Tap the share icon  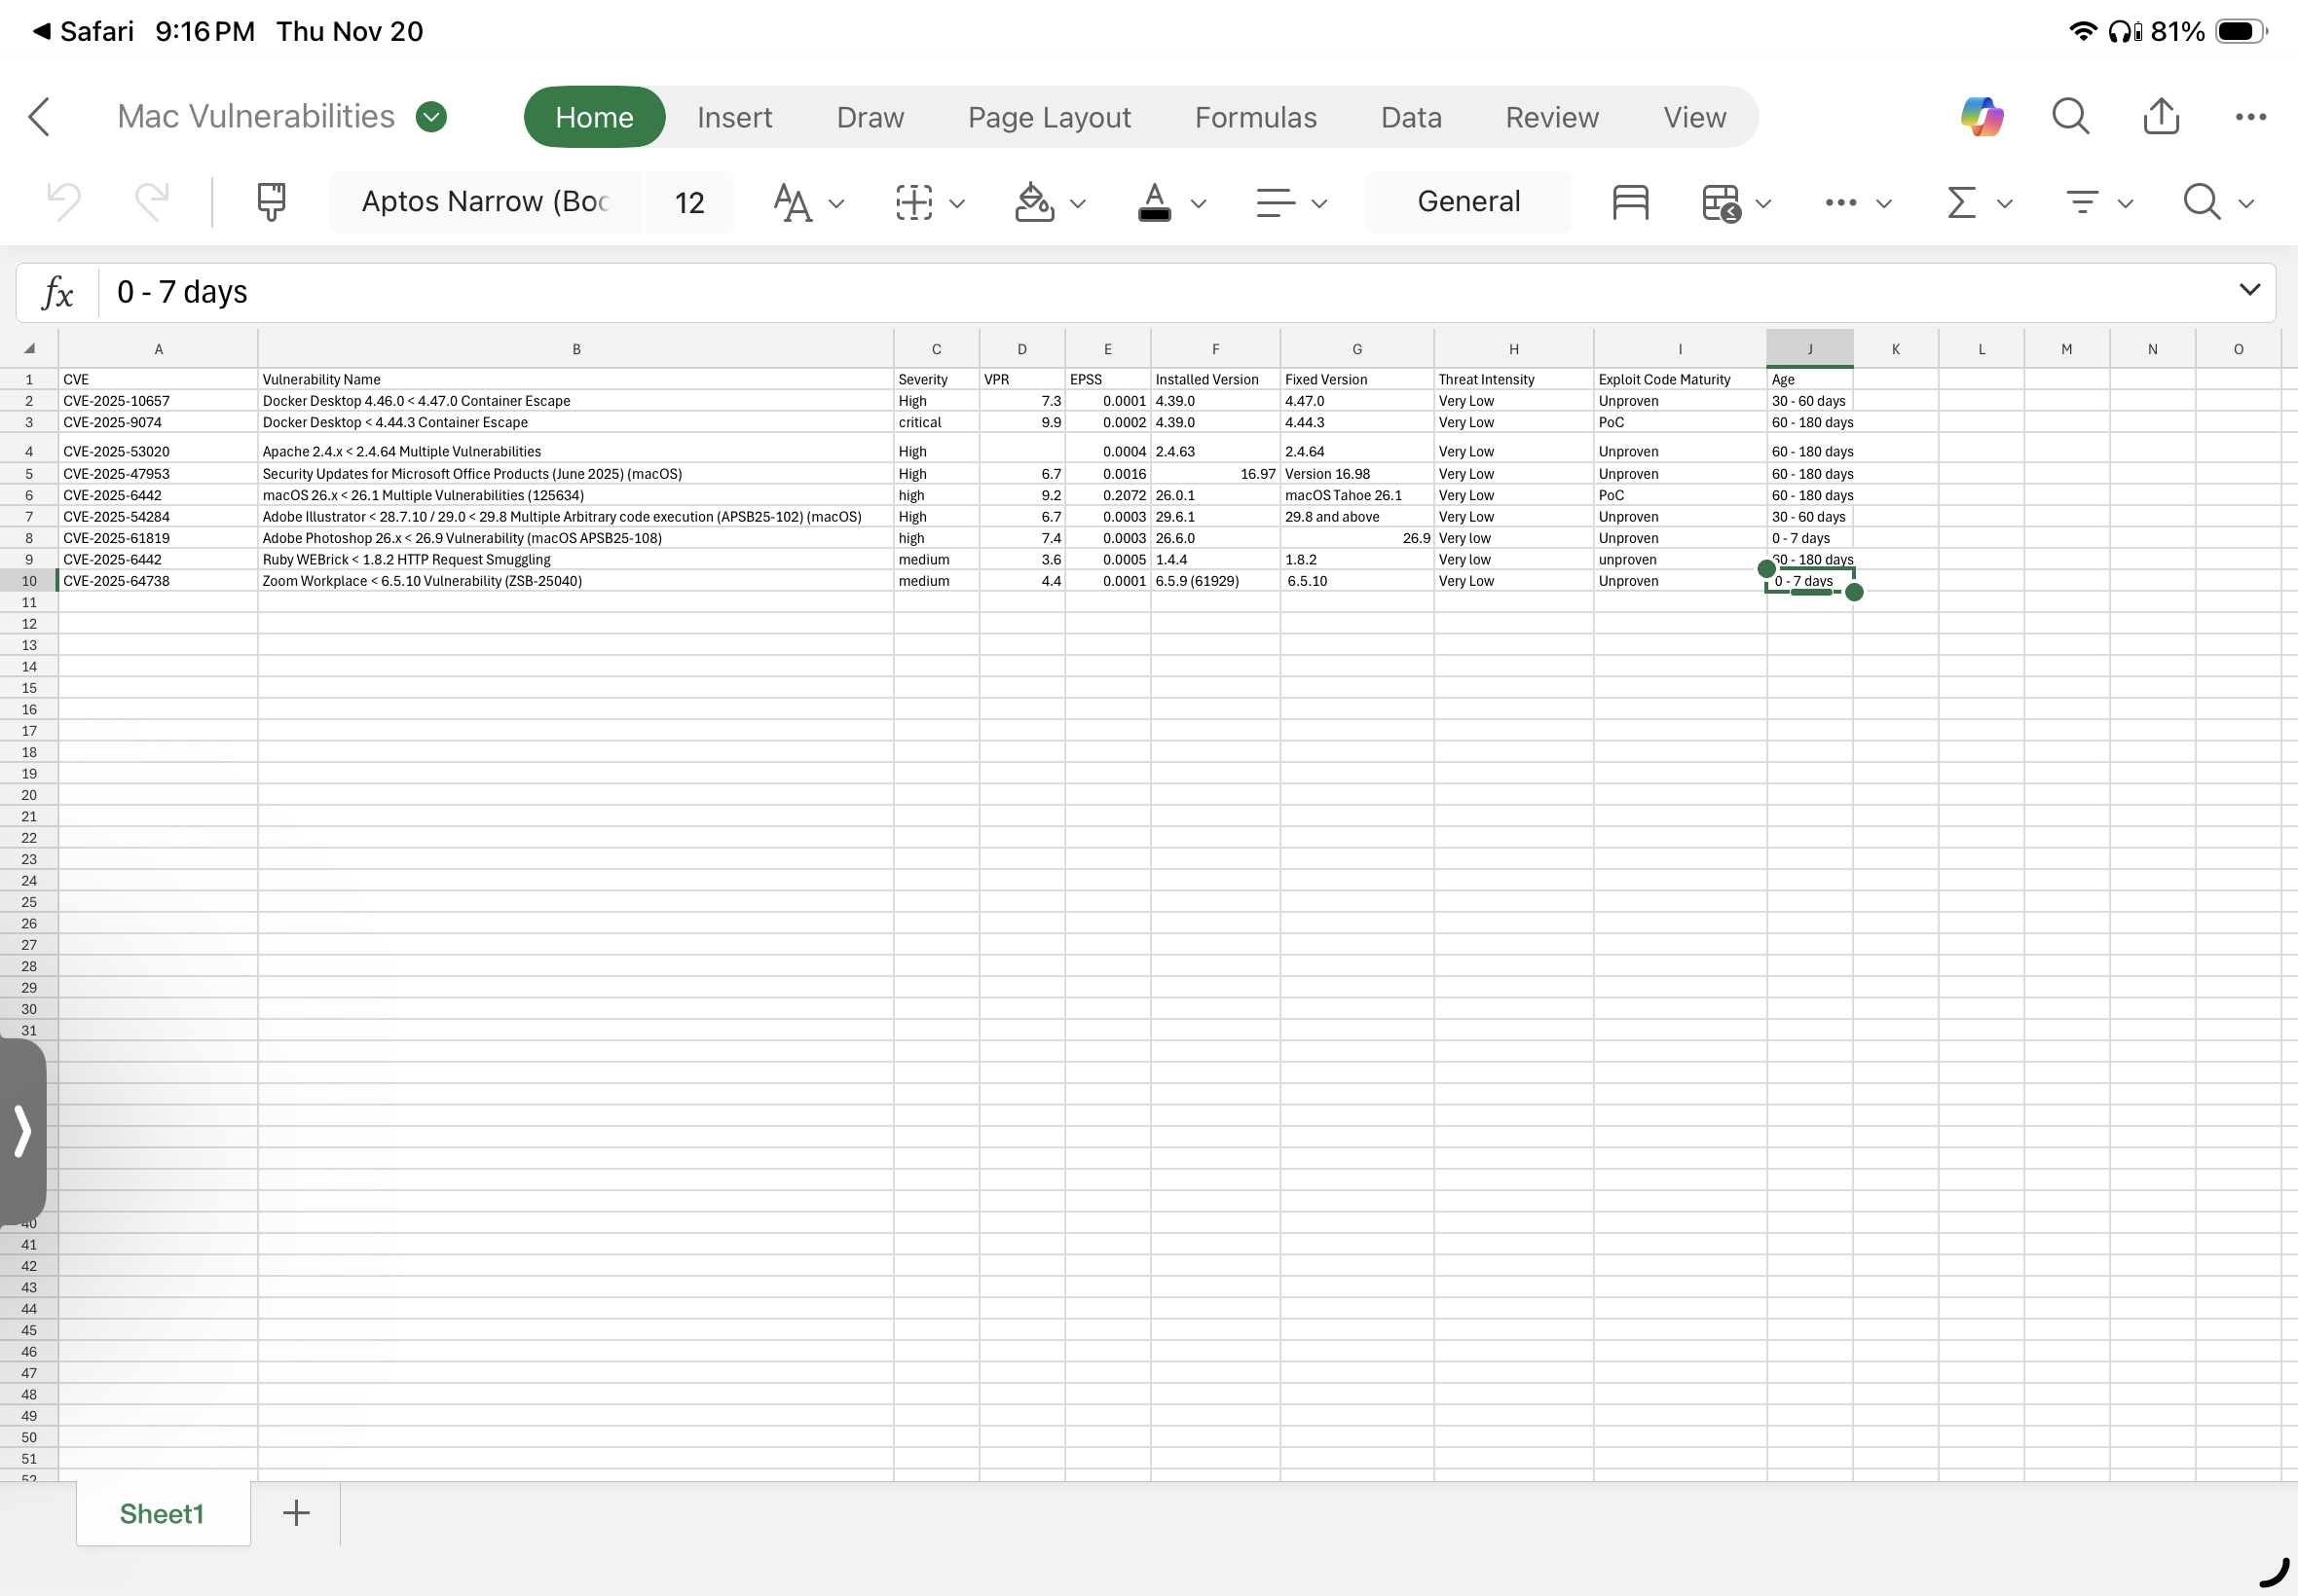2161,117
